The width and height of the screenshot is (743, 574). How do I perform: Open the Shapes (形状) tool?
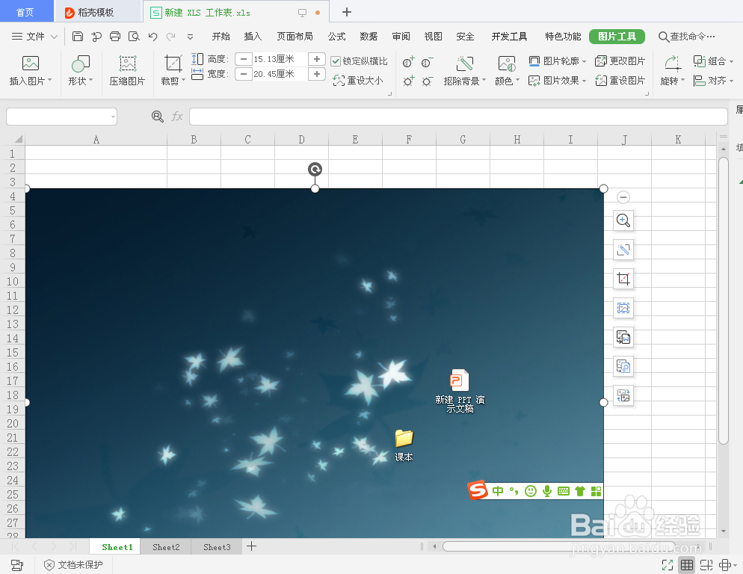pos(81,64)
